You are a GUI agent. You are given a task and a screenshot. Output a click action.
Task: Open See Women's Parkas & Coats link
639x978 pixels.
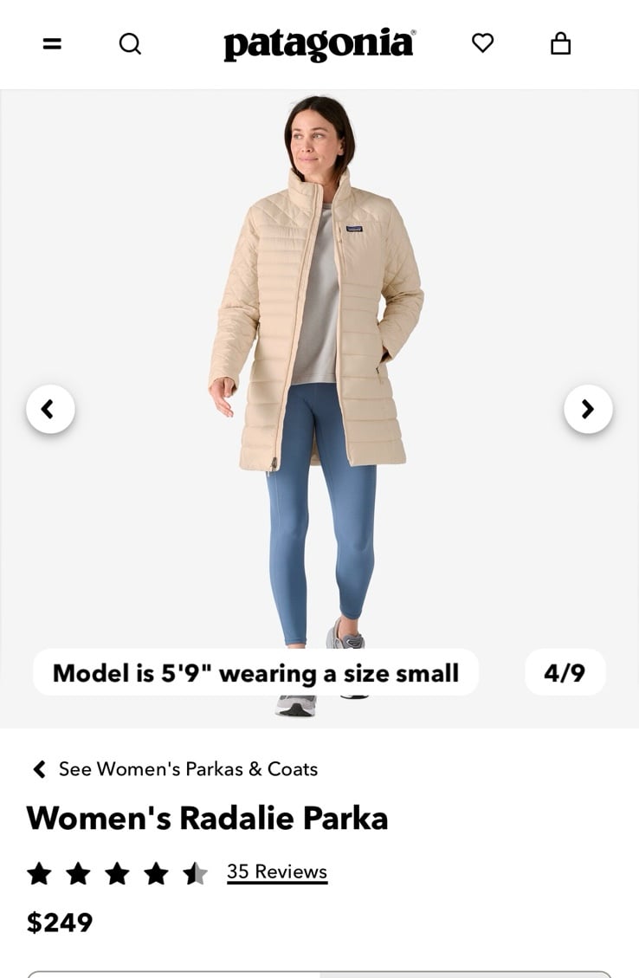(x=188, y=769)
